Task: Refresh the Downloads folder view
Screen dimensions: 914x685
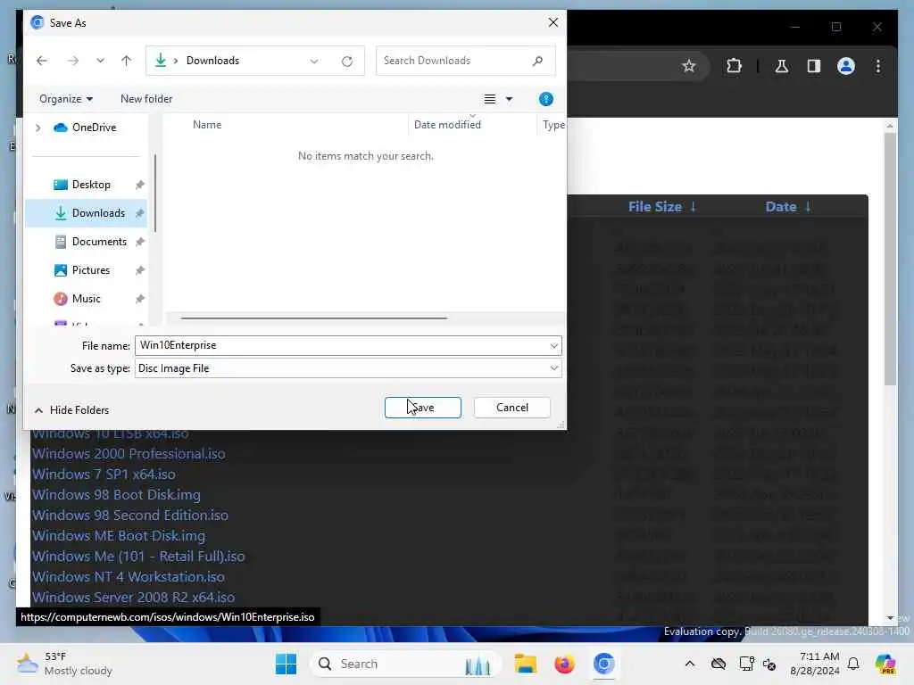Action: point(347,62)
